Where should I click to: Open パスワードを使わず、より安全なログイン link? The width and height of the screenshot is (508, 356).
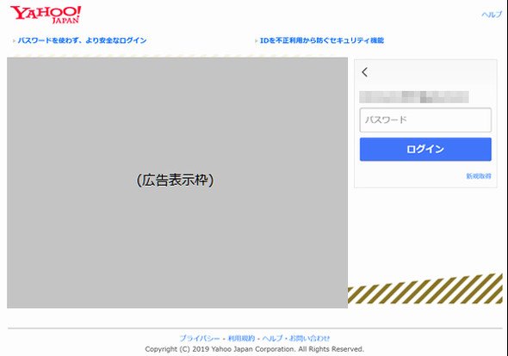point(83,40)
